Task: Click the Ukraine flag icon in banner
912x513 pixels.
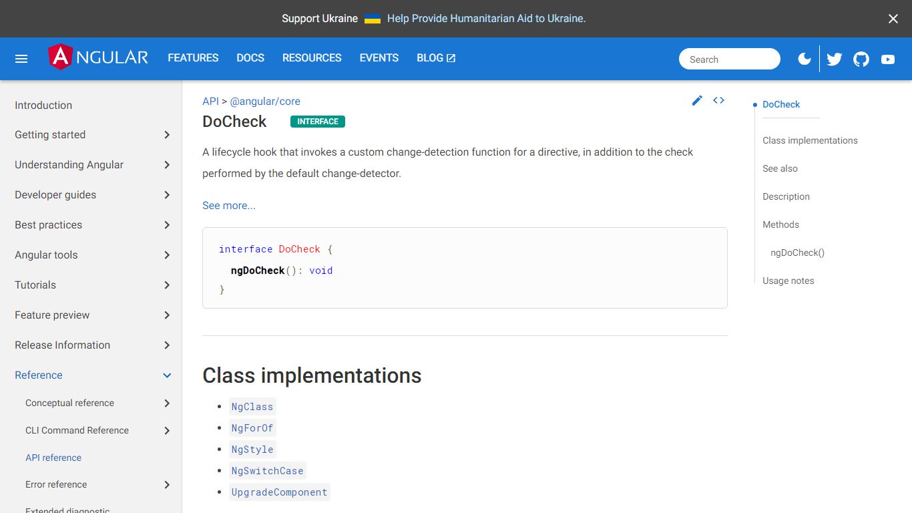Action: coord(373,19)
